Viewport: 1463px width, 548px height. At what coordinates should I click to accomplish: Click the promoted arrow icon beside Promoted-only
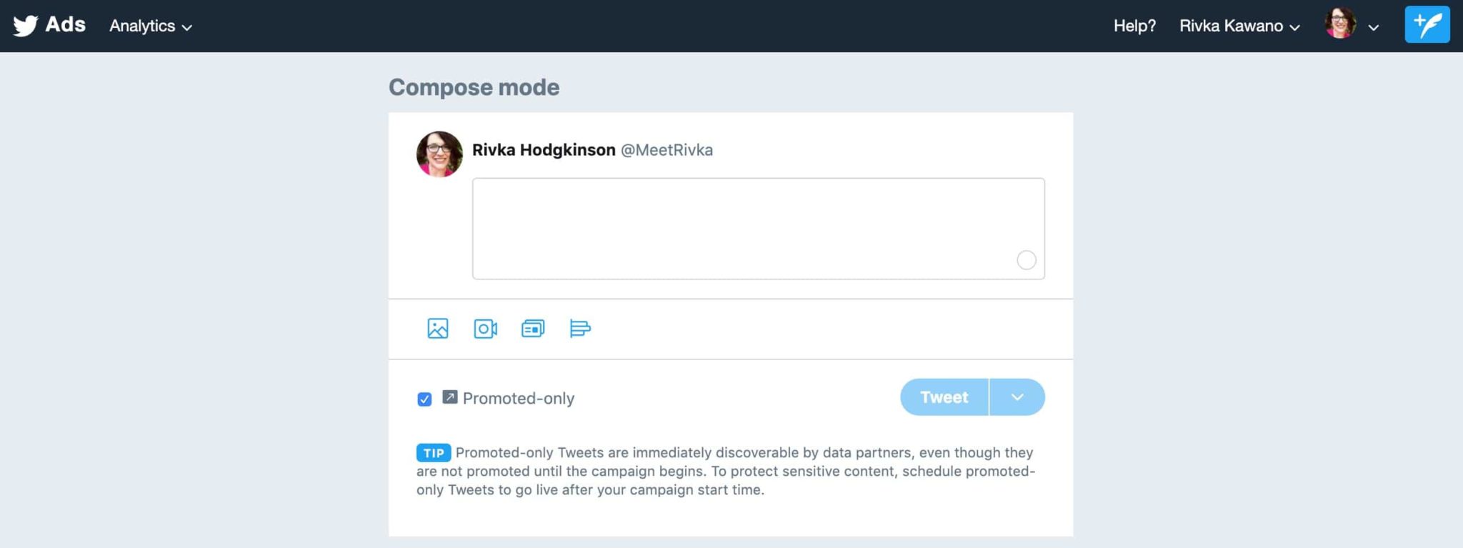tap(449, 397)
